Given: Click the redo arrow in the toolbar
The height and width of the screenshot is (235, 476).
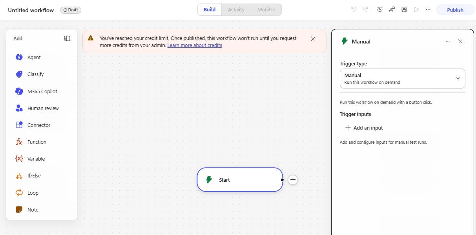Looking at the screenshot, I should [x=366, y=9].
